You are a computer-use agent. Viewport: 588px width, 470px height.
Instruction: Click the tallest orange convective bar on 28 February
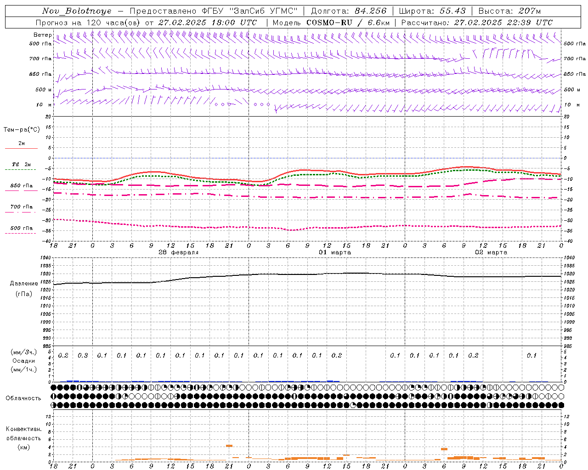[229, 446]
